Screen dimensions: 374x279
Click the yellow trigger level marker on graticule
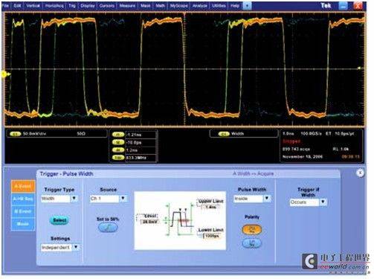click(5, 74)
